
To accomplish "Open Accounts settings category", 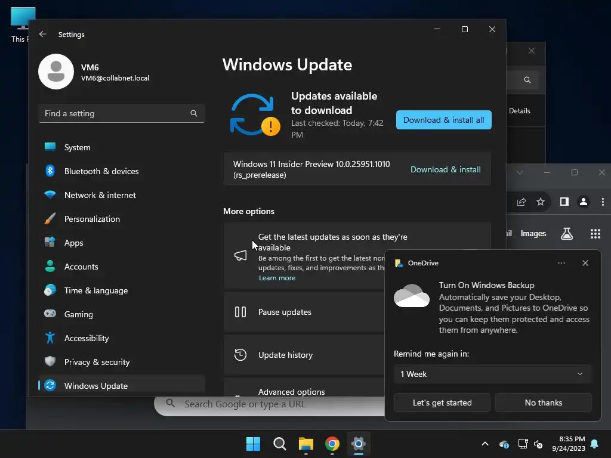I will tap(122, 267).
